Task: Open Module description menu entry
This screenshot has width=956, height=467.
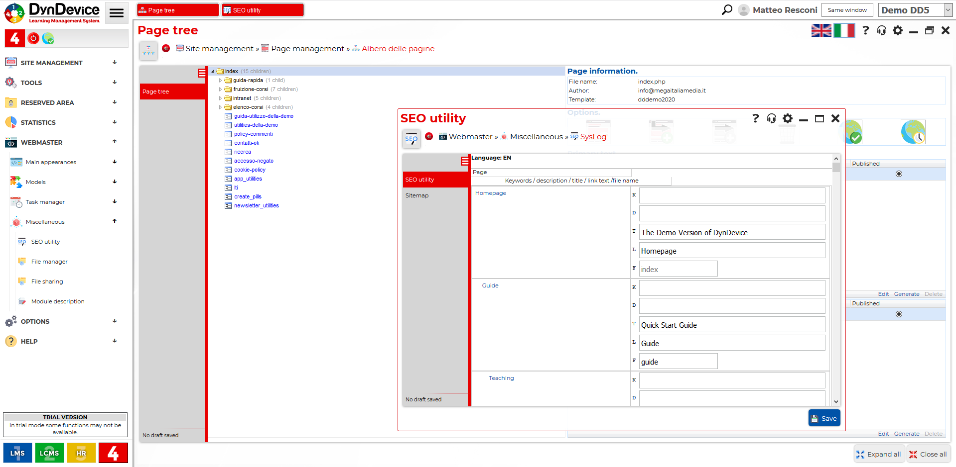Action: pos(58,301)
